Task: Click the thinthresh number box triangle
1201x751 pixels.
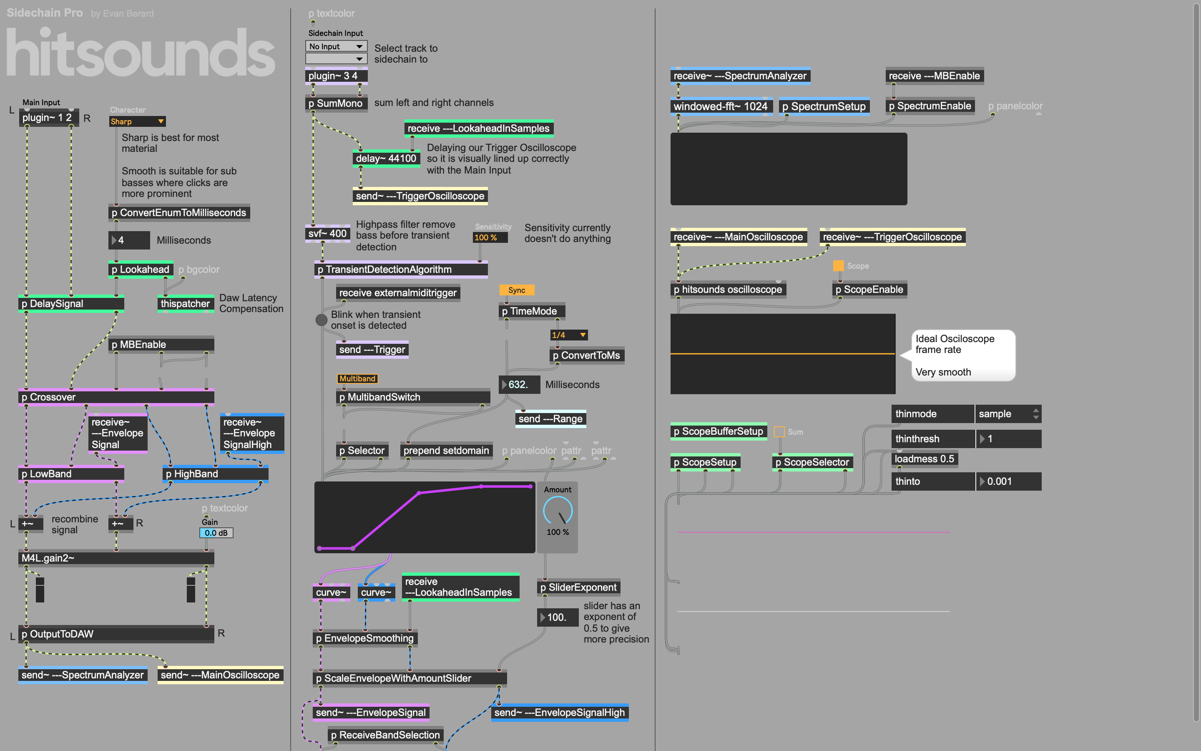Action: 982,439
